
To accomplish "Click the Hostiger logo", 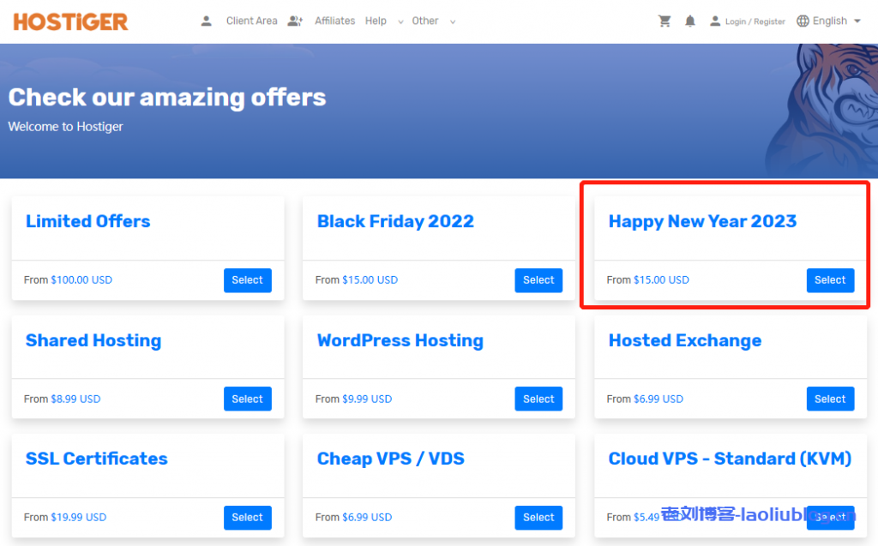I will coord(70,21).
